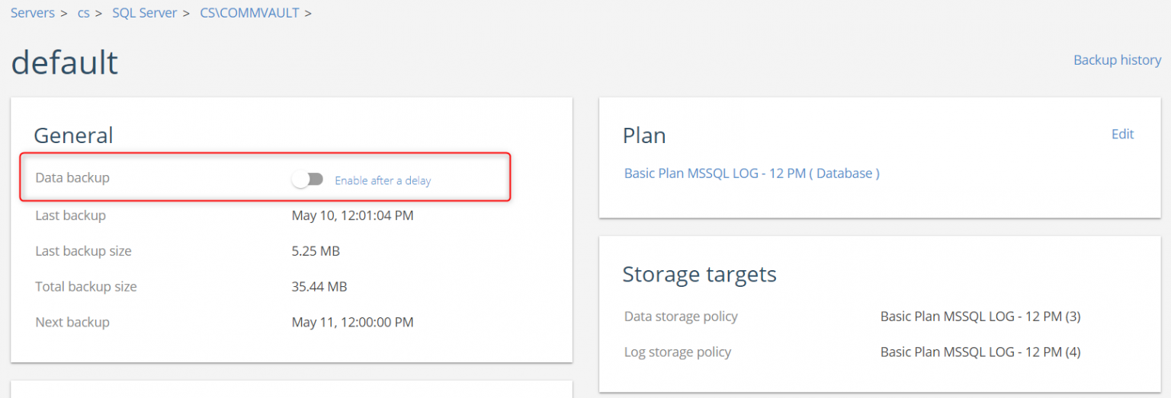Image resolution: width=1171 pixels, height=398 pixels.
Task: Click the Log storage policy value
Action: pos(980,352)
